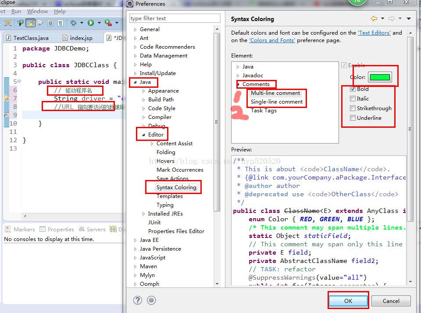Enable the Bold checkbox

pos(353,89)
